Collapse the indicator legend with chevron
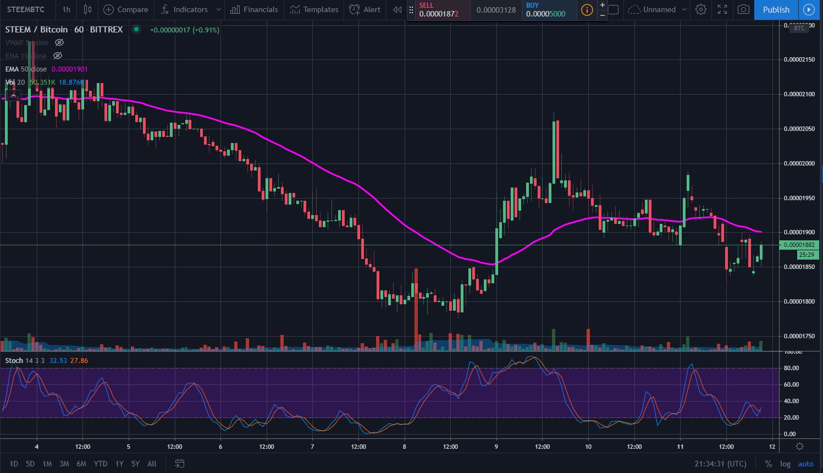Image resolution: width=823 pixels, height=473 pixels. click(13, 96)
